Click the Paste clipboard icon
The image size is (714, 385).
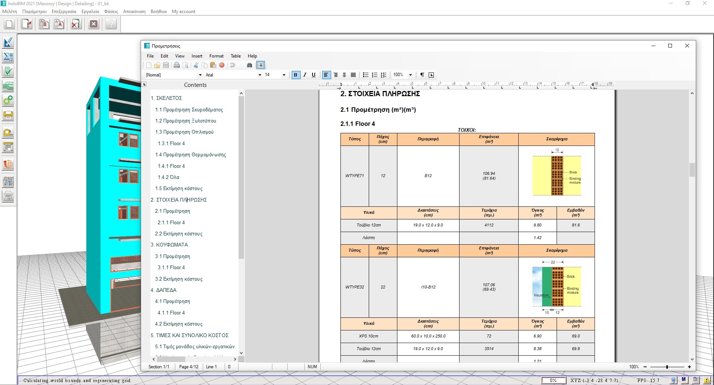[213, 65]
